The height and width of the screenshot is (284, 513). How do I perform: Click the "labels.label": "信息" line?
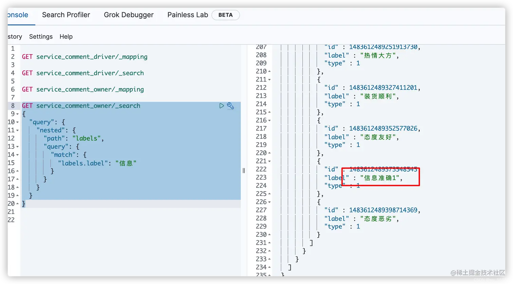tap(97, 163)
